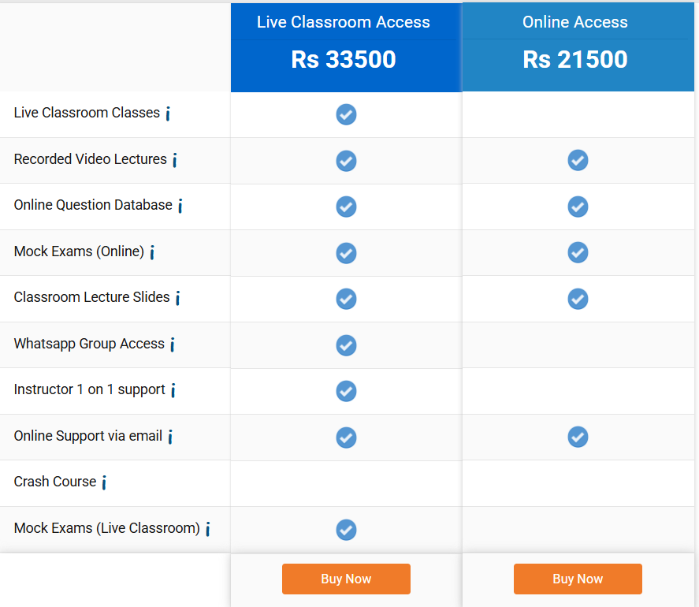The height and width of the screenshot is (607, 699).
Task: Select the Live Classroom Access plan header
Action: tap(344, 22)
